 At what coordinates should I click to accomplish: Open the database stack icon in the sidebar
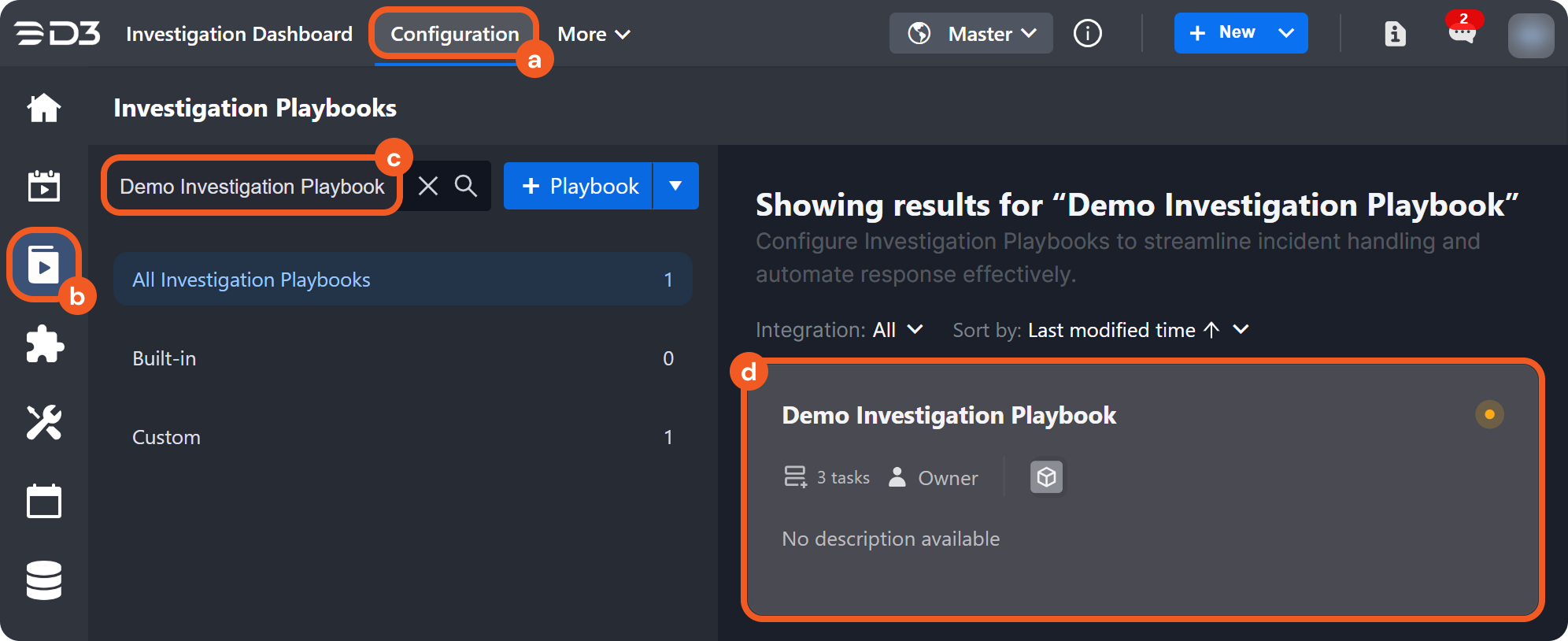click(44, 580)
